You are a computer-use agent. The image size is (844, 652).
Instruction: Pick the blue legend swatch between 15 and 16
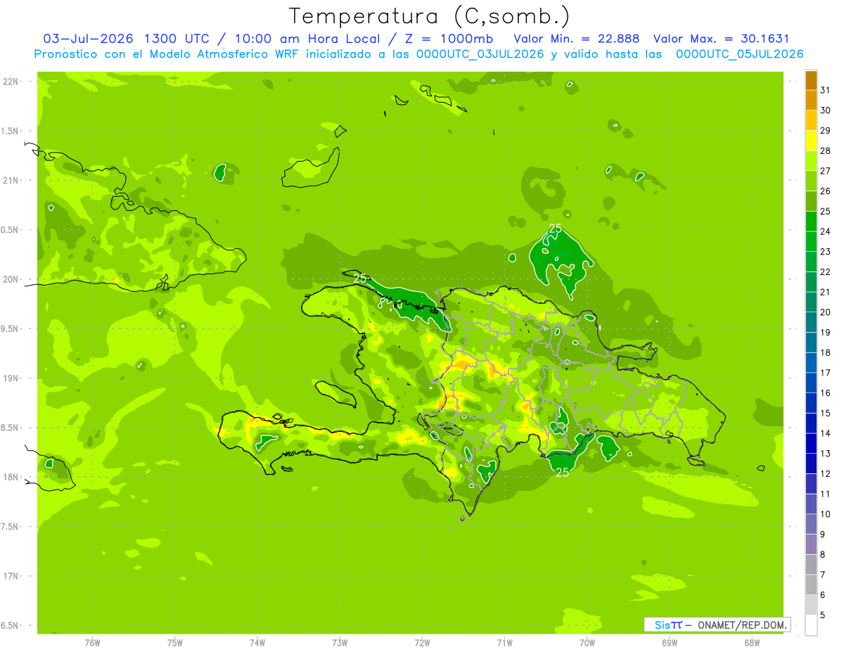pos(811,403)
